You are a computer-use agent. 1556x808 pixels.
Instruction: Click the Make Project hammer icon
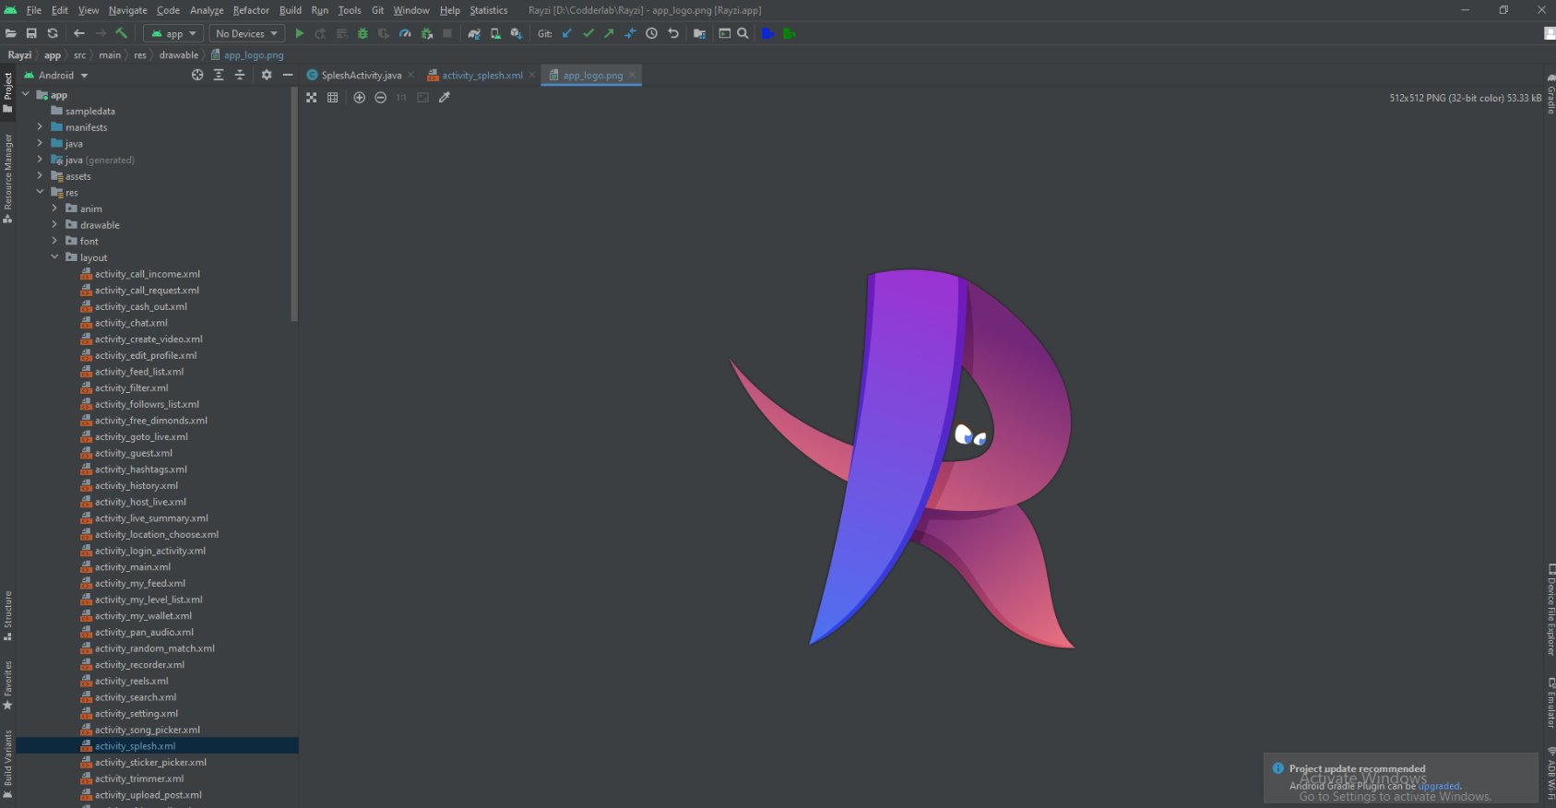pyautogui.click(x=122, y=33)
